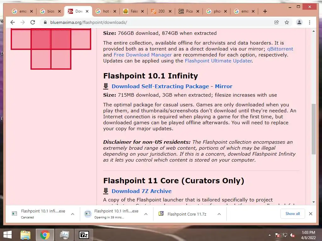Click Show all downloads button
Viewport: 322px width, 241px height.
pyautogui.click(x=292, y=213)
